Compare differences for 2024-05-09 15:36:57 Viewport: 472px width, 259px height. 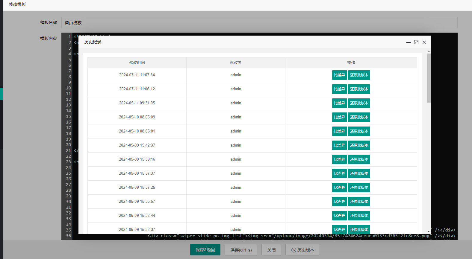(x=340, y=202)
